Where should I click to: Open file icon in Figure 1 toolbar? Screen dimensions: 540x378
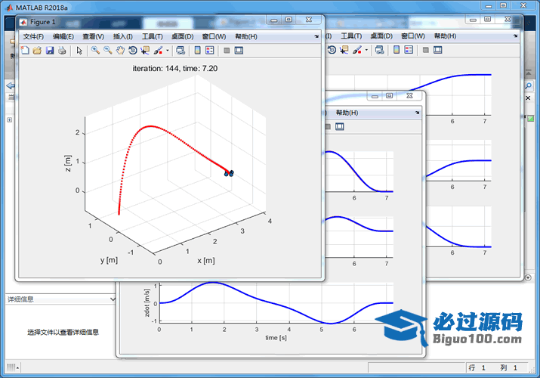tap(37, 51)
